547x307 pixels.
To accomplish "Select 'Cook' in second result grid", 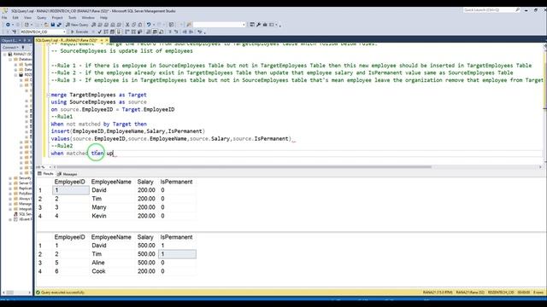I will pos(98,271).
